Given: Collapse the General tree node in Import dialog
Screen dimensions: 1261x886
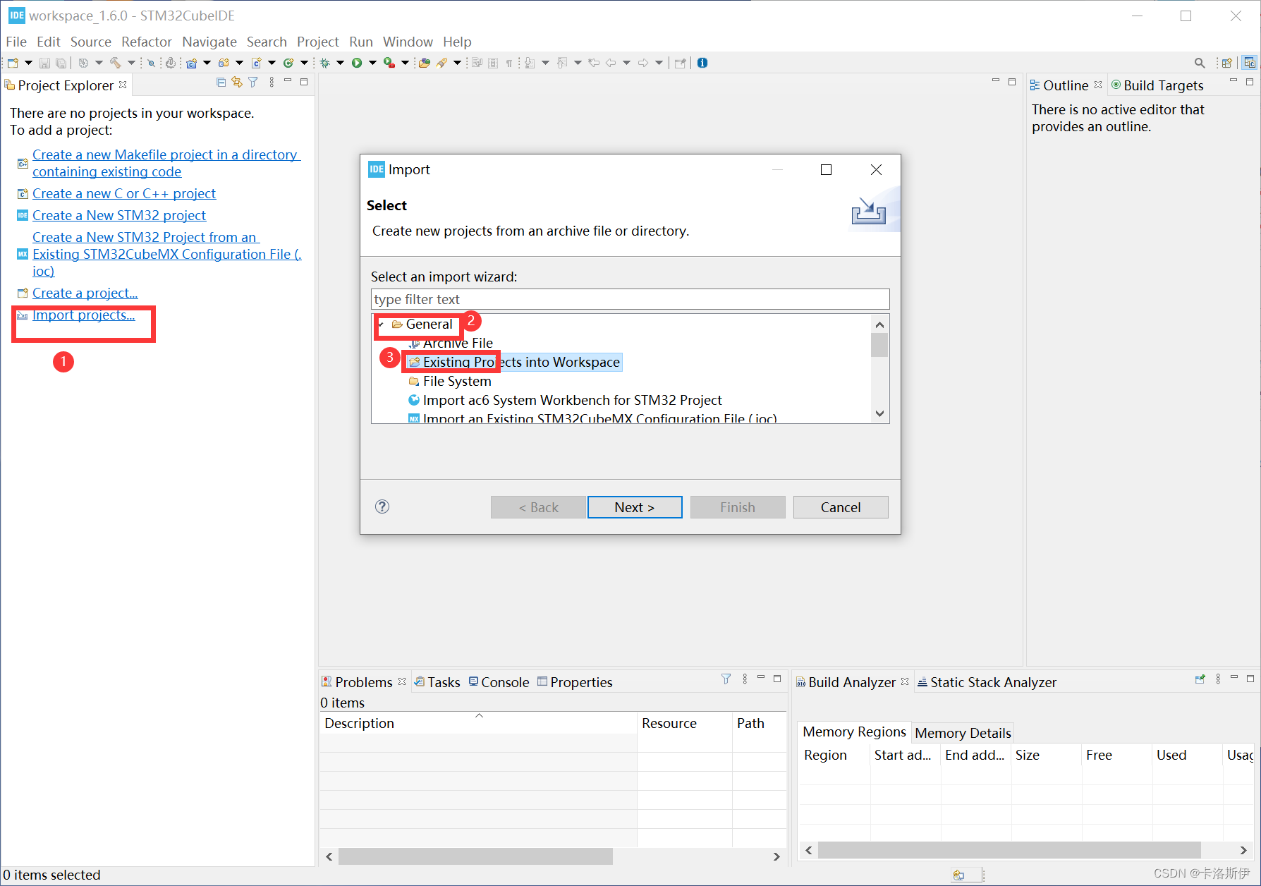Looking at the screenshot, I should pos(381,324).
